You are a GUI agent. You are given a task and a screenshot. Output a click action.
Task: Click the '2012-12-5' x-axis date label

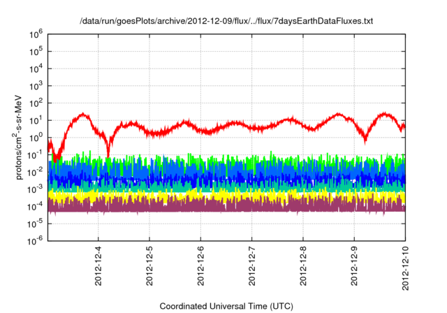pos(149,266)
